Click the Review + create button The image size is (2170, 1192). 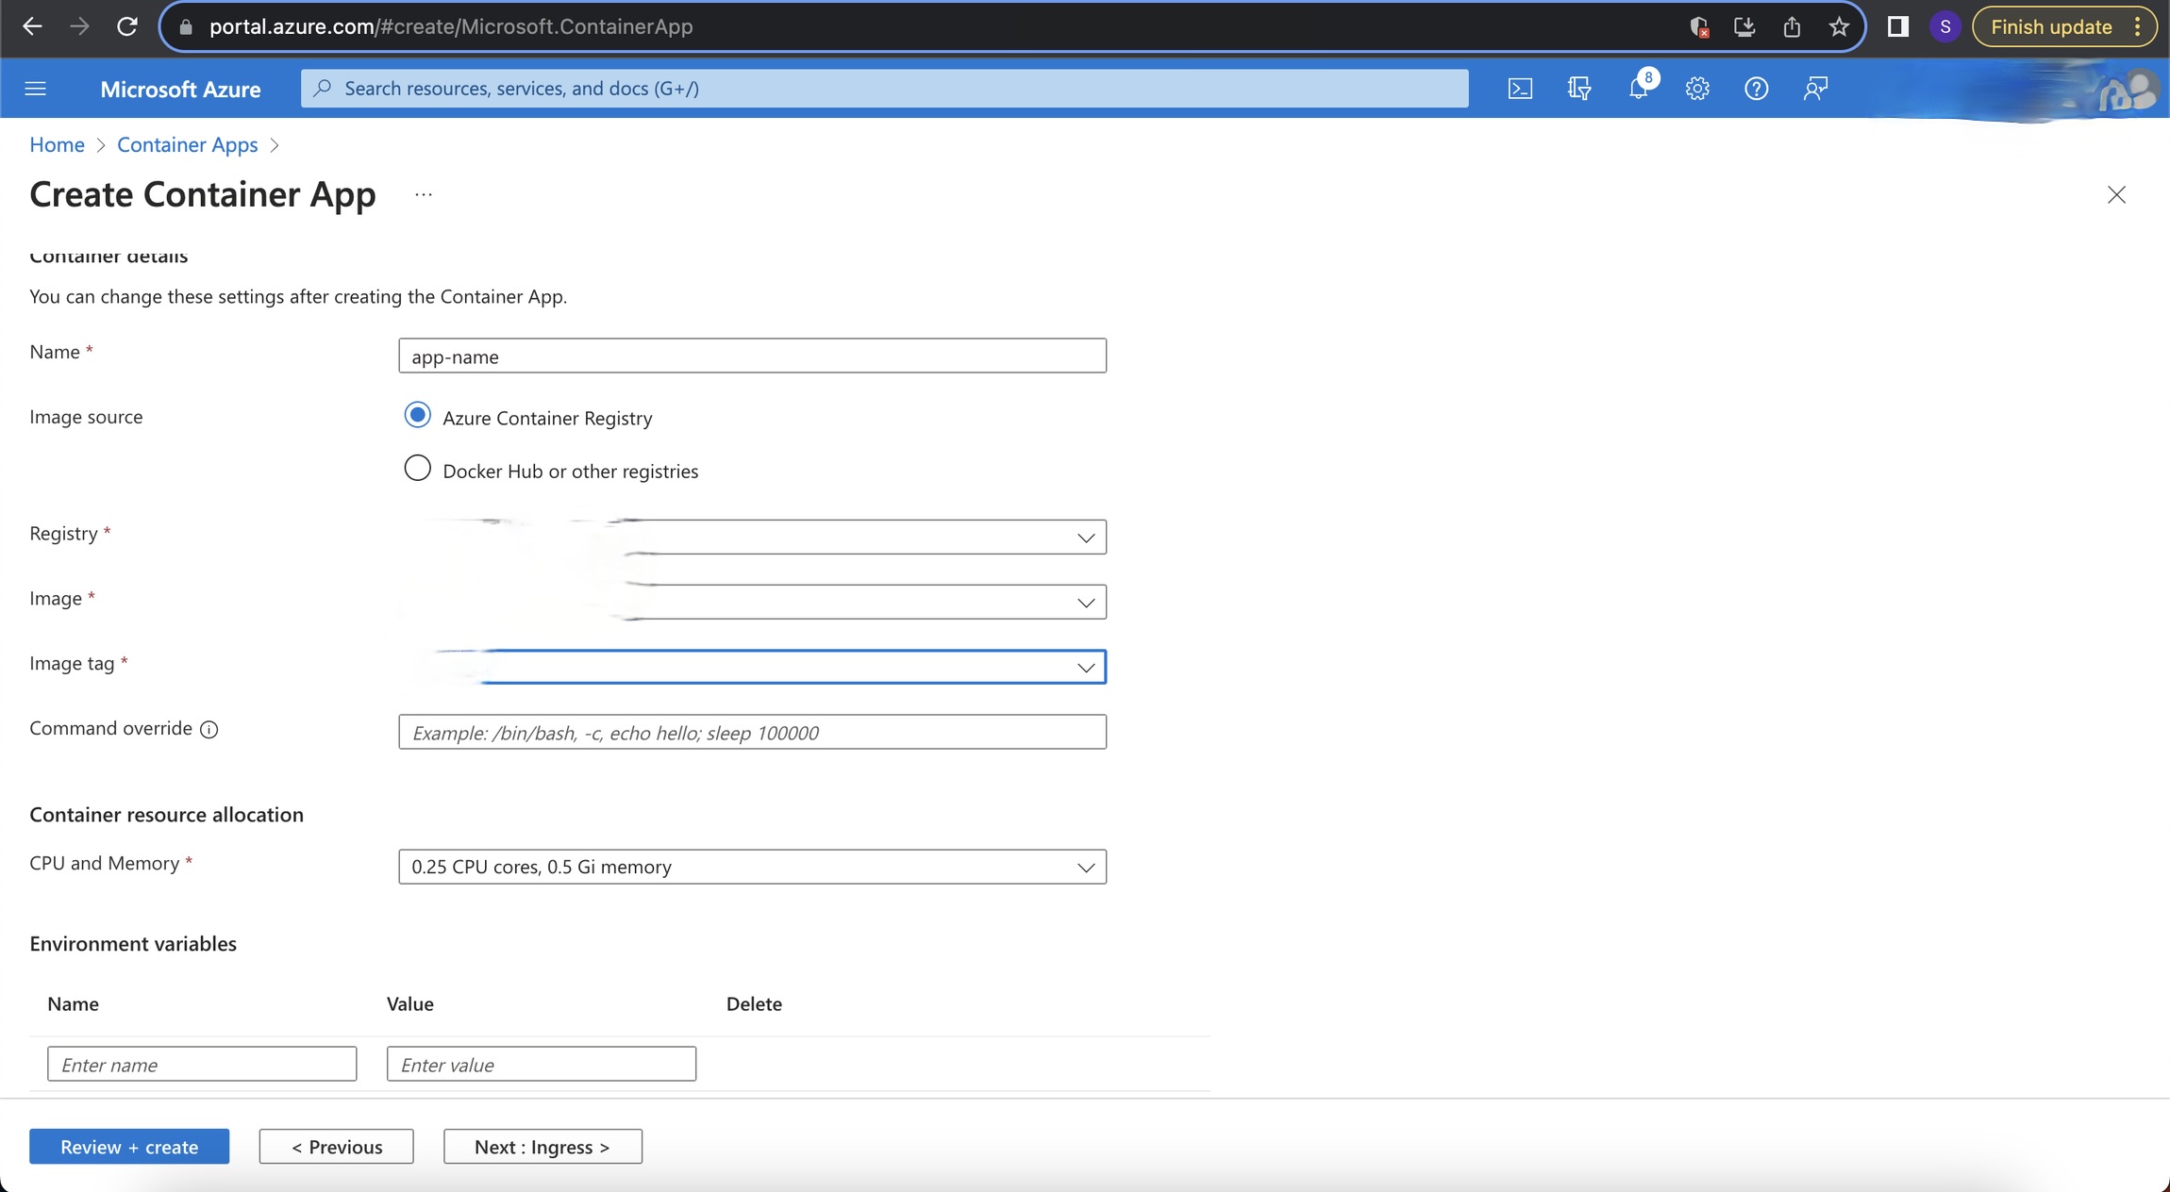click(129, 1147)
